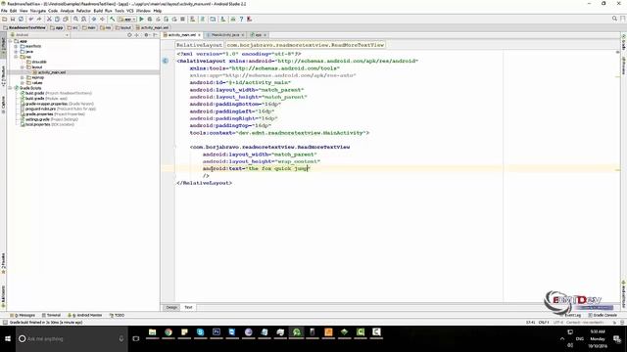Select local.properties in Gradle Scripts
The width and height of the screenshot is (627, 352).
(x=46, y=124)
